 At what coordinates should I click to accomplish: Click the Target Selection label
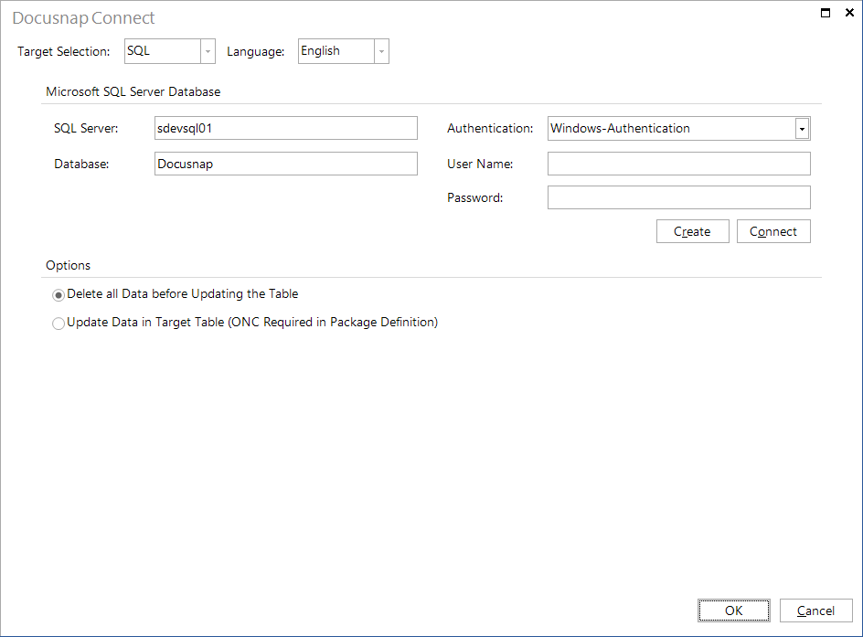[x=64, y=52]
